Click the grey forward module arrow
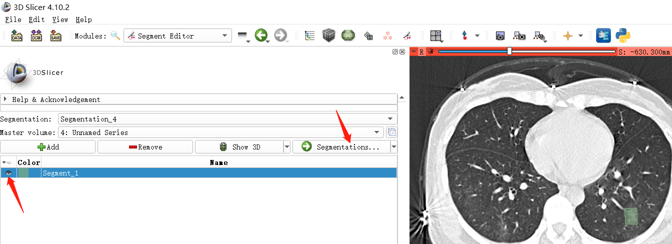The height and width of the screenshot is (244, 672). pyautogui.click(x=280, y=35)
